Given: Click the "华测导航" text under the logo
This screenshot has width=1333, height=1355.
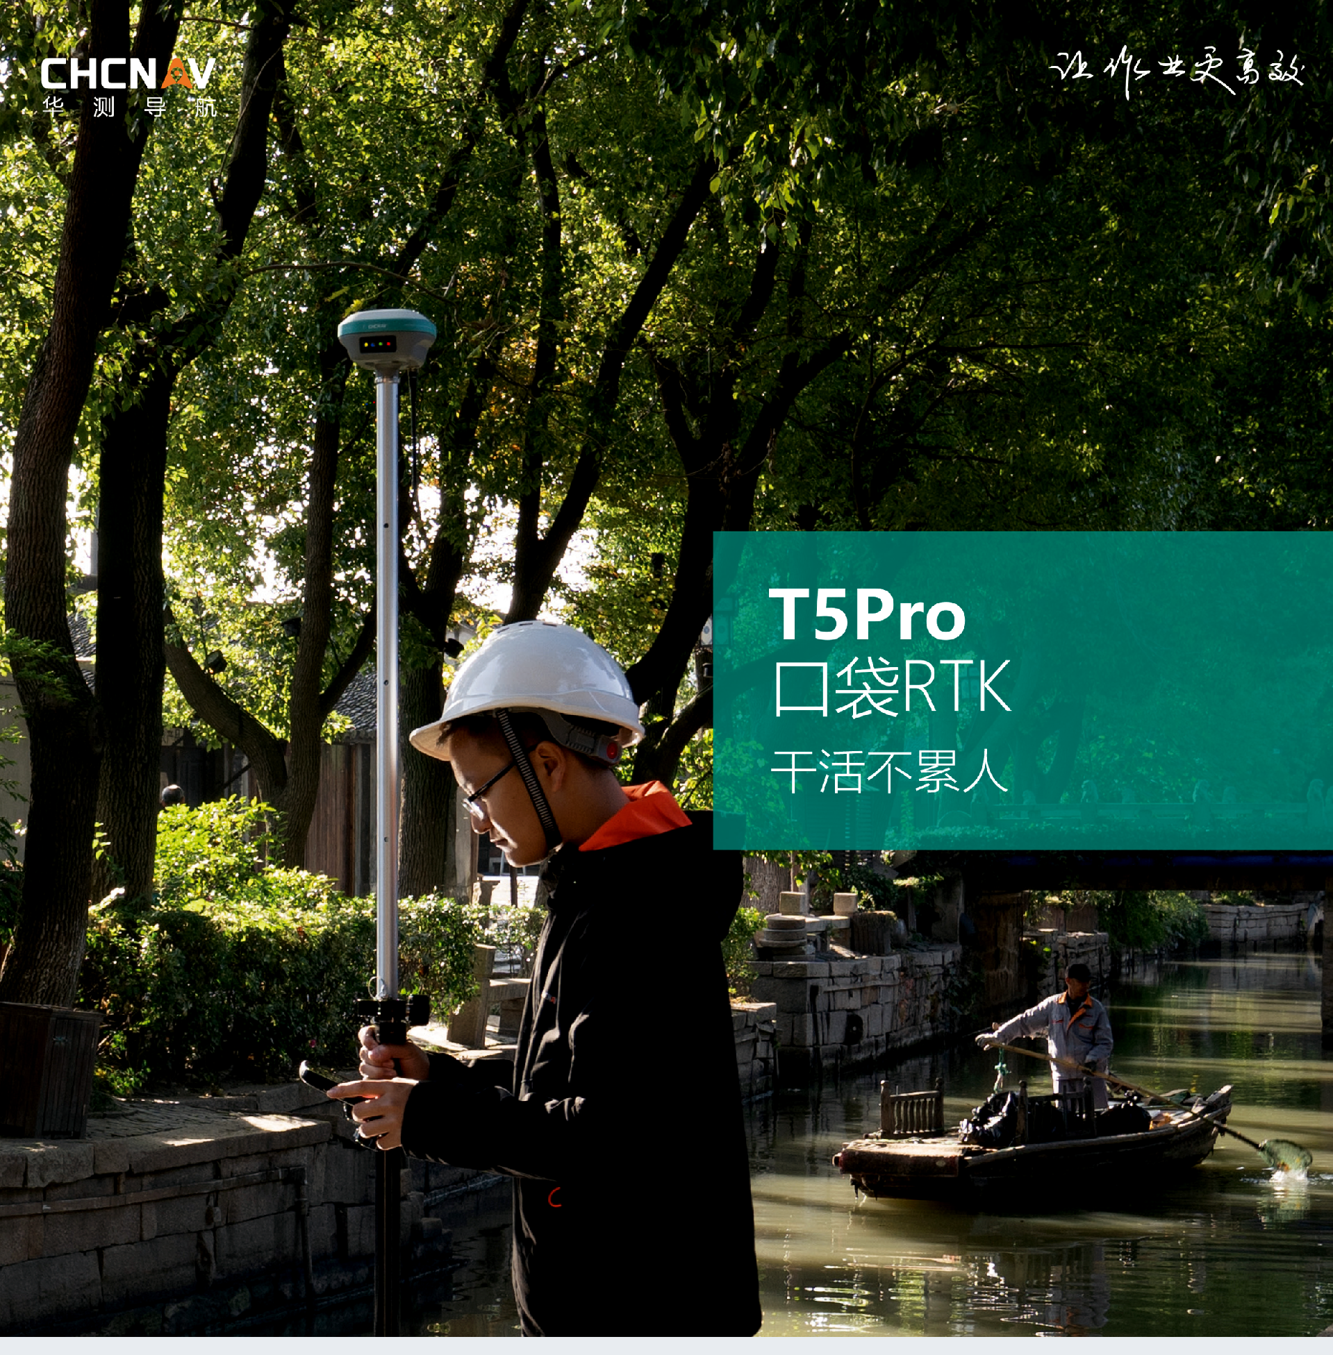Looking at the screenshot, I should [129, 107].
